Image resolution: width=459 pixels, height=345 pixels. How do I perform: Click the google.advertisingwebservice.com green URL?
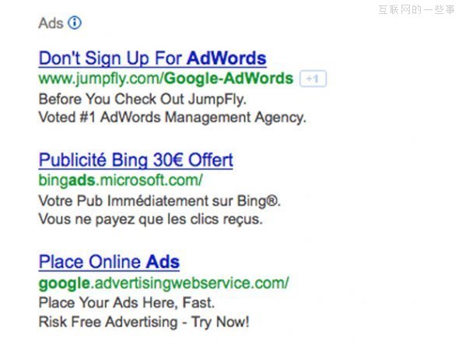tap(164, 283)
